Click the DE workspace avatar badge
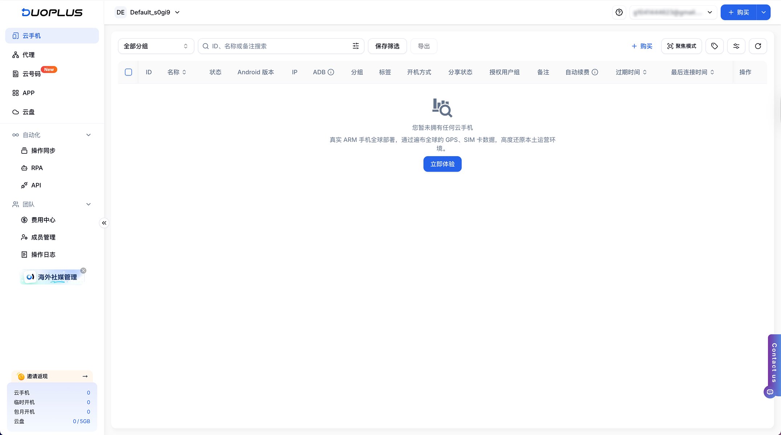 120,12
